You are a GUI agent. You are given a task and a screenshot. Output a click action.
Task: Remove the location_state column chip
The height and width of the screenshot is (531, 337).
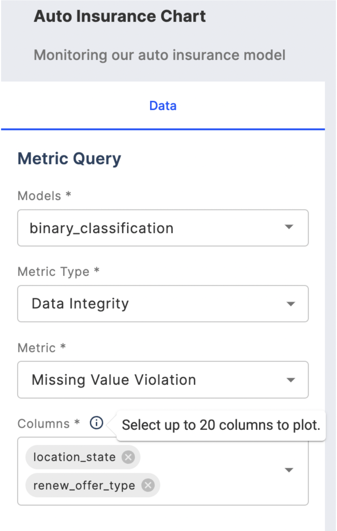coord(128,457)
